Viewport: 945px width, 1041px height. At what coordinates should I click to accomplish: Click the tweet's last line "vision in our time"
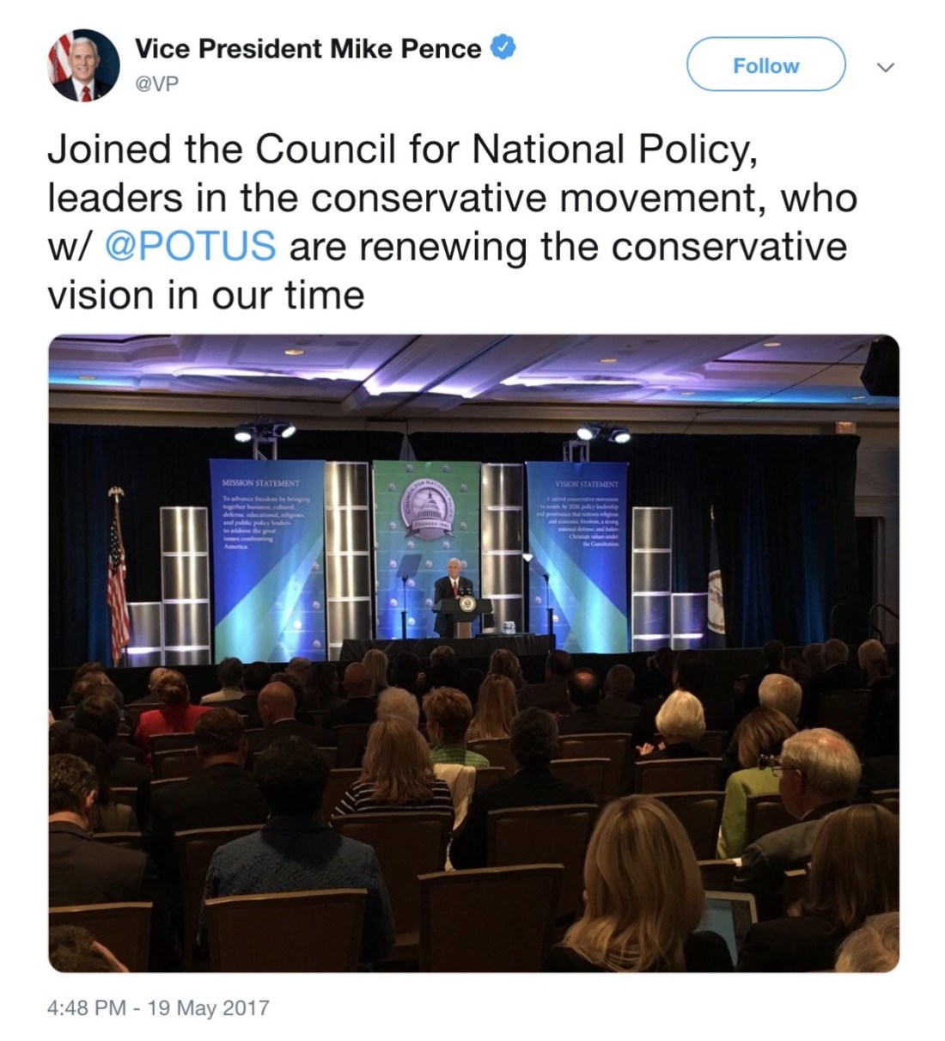(x=206, y=295)
